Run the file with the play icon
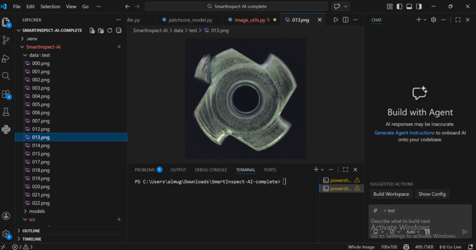This screenshot has height=250, width=476. 335,19
